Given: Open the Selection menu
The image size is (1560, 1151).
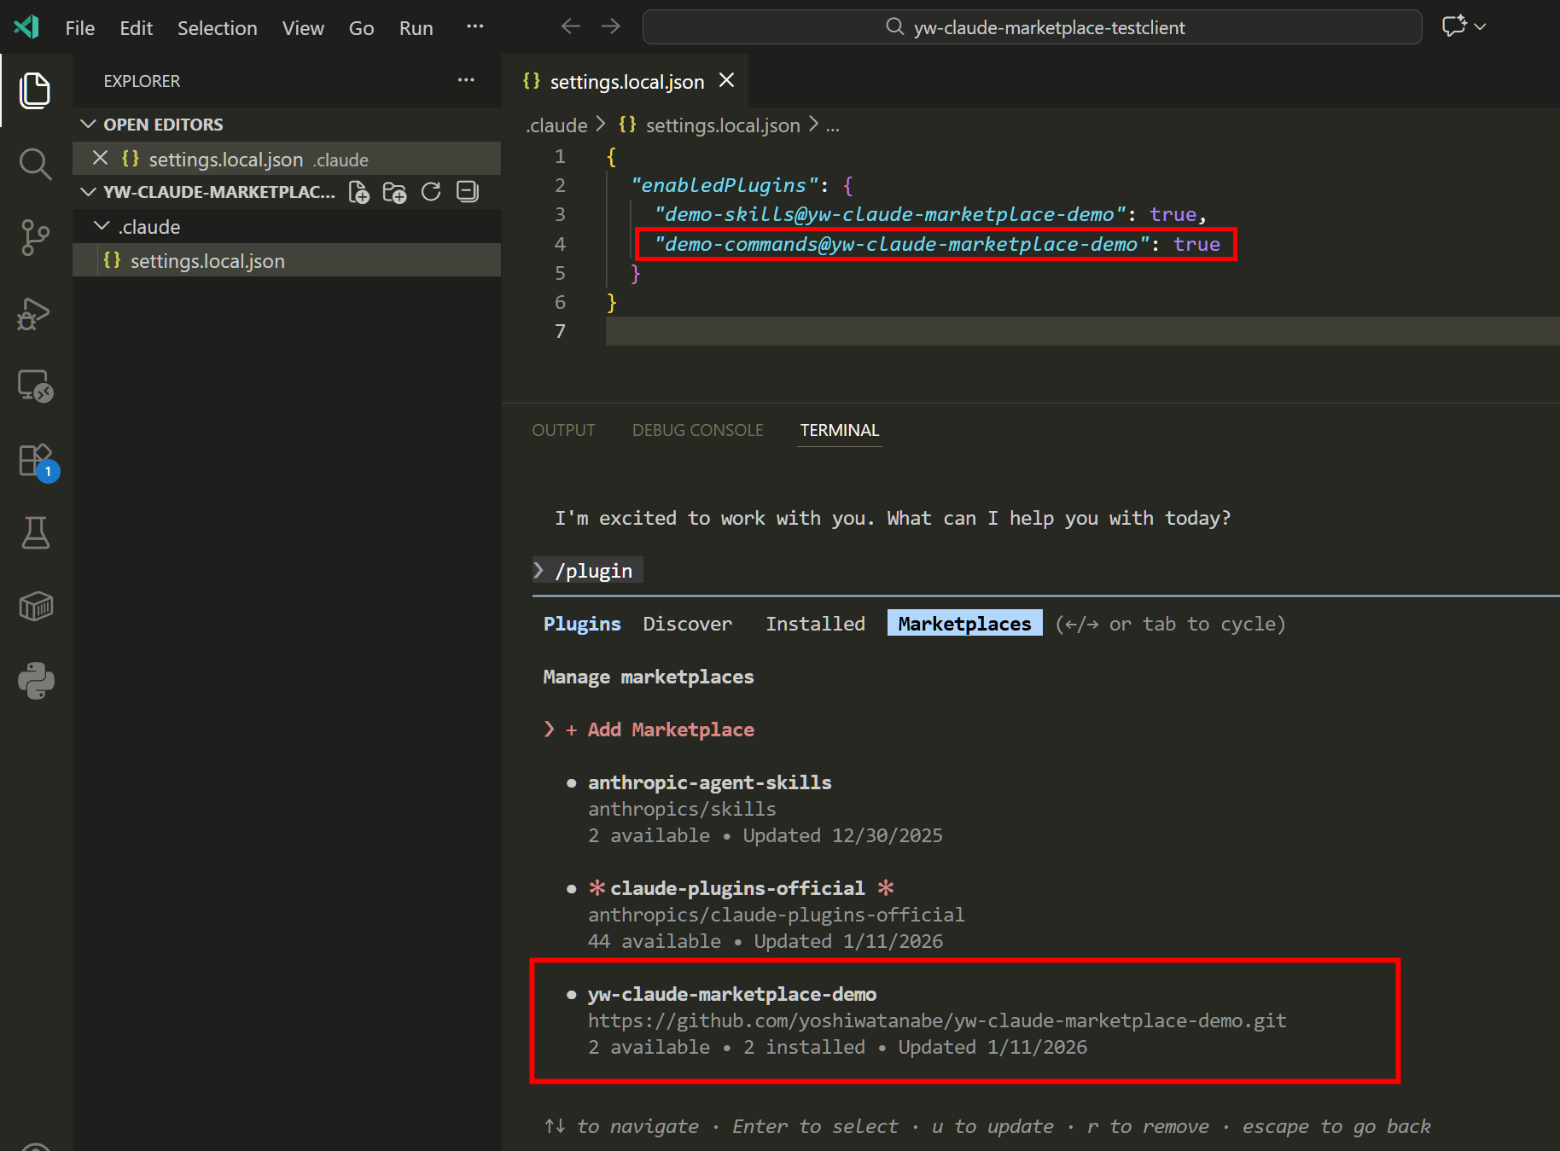Looking at the screenshot, I should pyautogui.click(x=218, y=28).
